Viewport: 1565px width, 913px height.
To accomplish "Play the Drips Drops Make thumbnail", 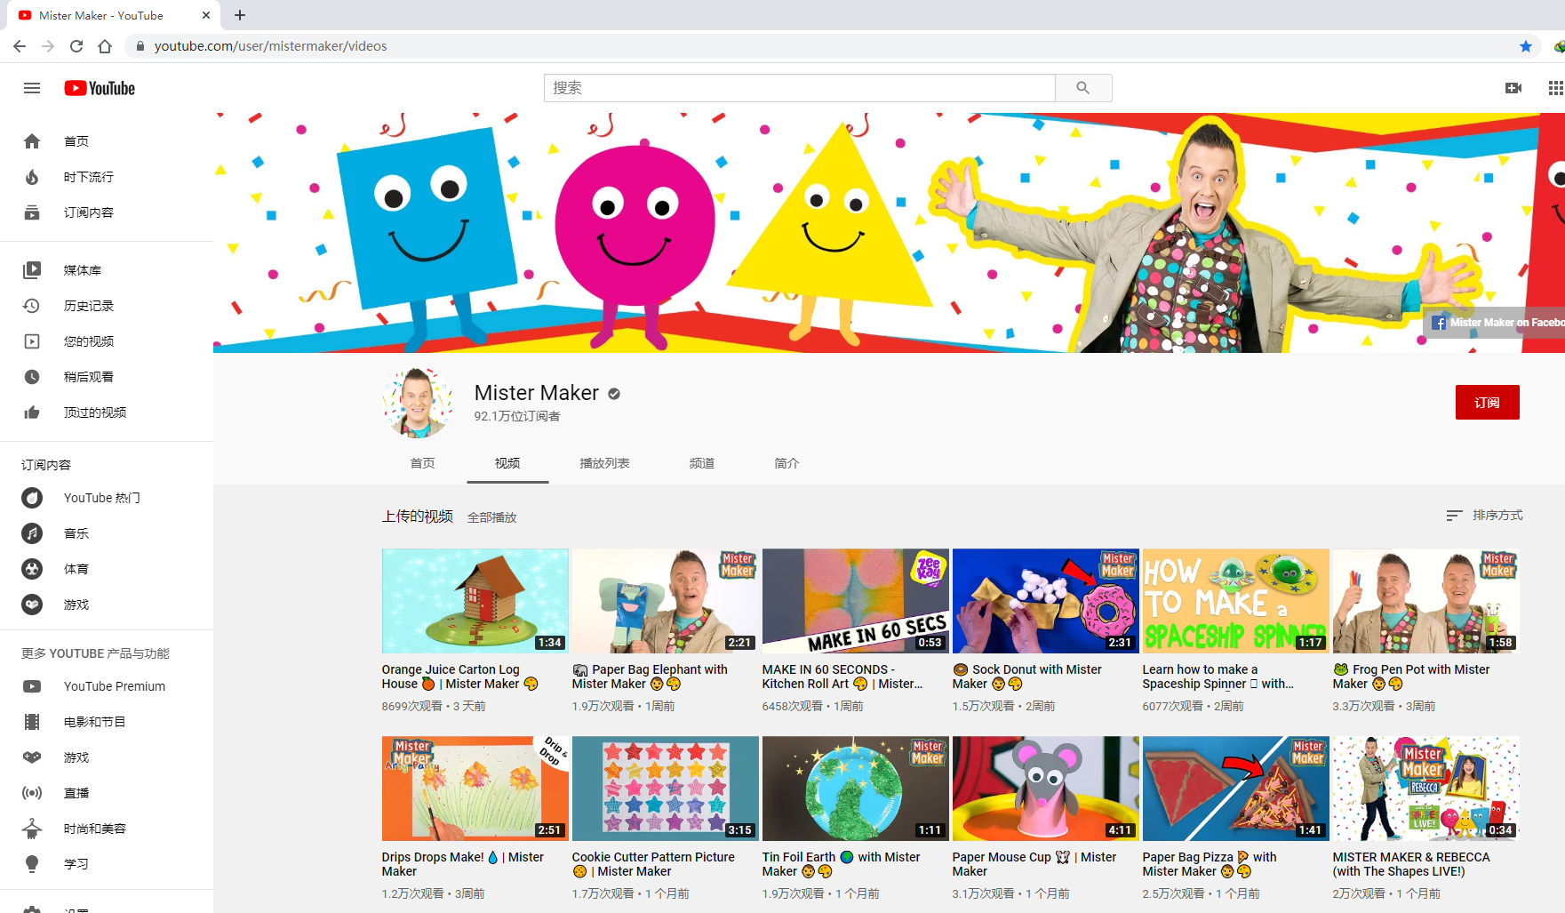I will 475,789.
